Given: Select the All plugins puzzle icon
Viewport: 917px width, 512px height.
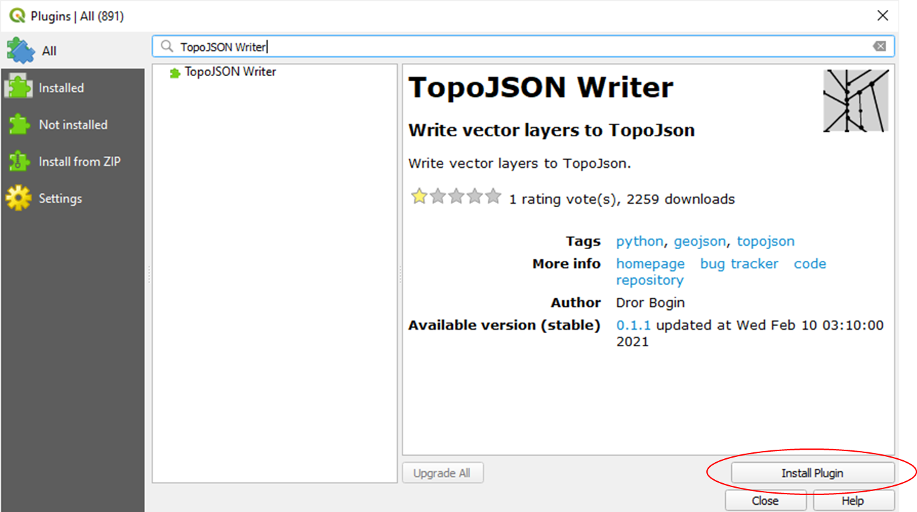Looking at the screenshot, I should 20,50.
